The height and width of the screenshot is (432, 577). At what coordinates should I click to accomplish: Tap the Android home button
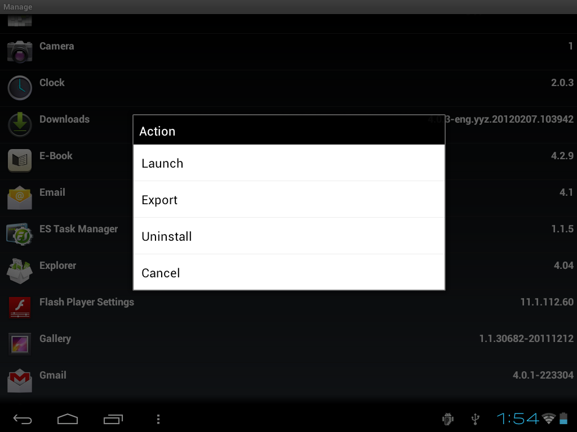coord(68,419)
